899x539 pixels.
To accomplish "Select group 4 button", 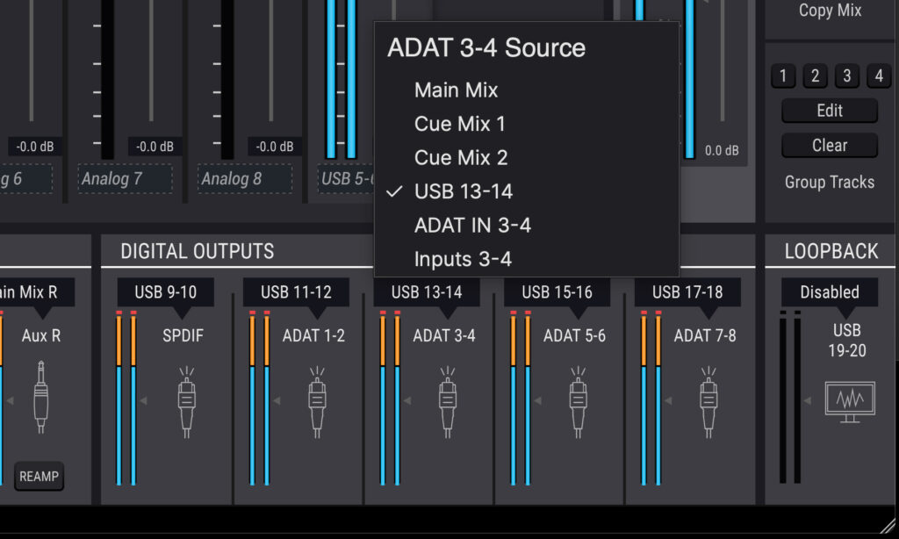I will [x=879, y=75].
